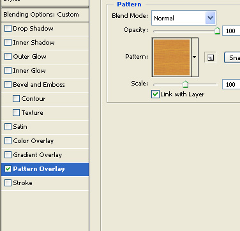The height and width of the screenshot is (231, 240).
Task: Open the Drop Shadow settings row
Action: (x=45, y=29)
